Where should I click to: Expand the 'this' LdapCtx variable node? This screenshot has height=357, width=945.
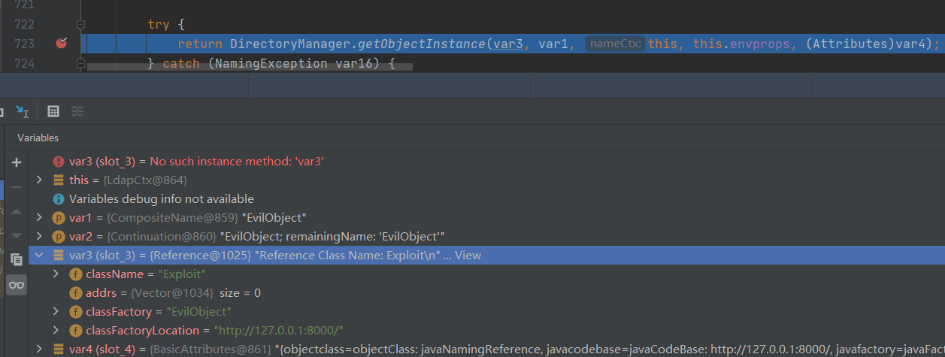[x=40, y=180]
